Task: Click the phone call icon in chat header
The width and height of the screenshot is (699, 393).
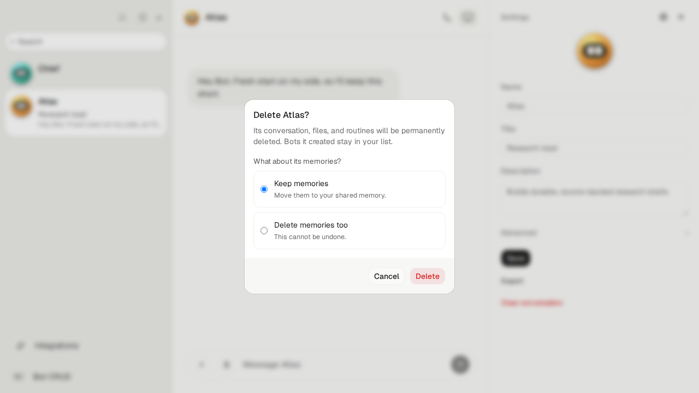Action: 447,17
